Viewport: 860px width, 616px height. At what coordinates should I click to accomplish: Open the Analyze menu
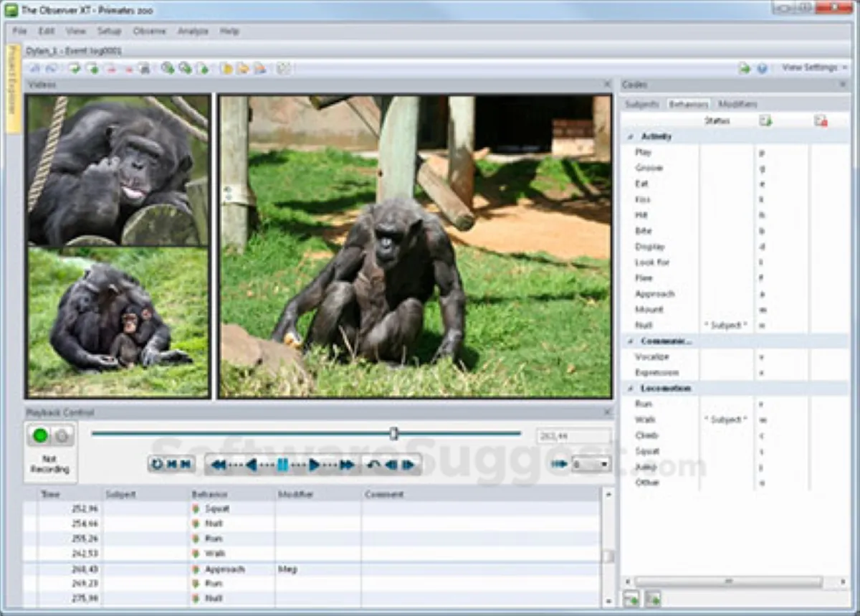tap(192, 32)
